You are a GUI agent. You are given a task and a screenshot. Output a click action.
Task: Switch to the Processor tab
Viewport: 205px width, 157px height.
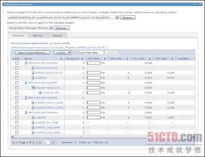tap(18, 36)
